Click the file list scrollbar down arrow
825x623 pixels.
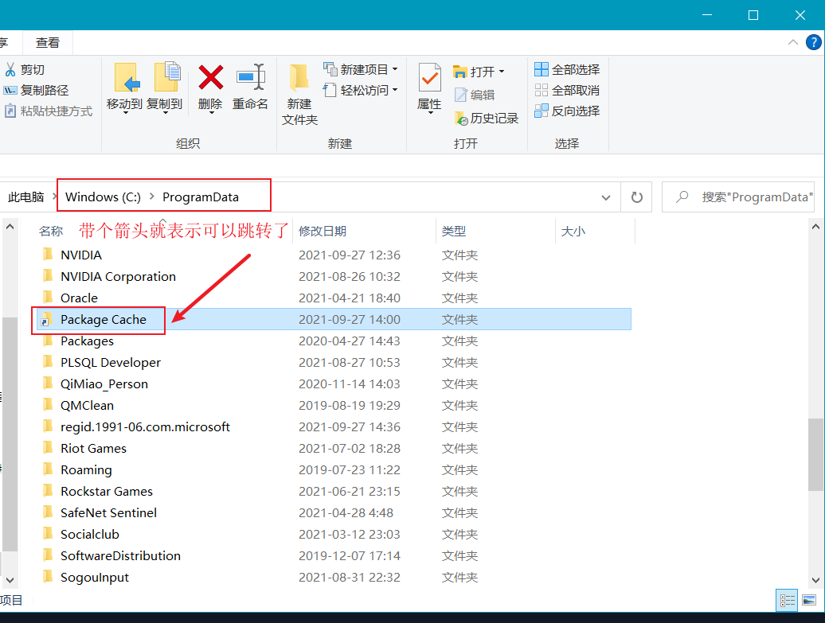[x=815, y=580]
